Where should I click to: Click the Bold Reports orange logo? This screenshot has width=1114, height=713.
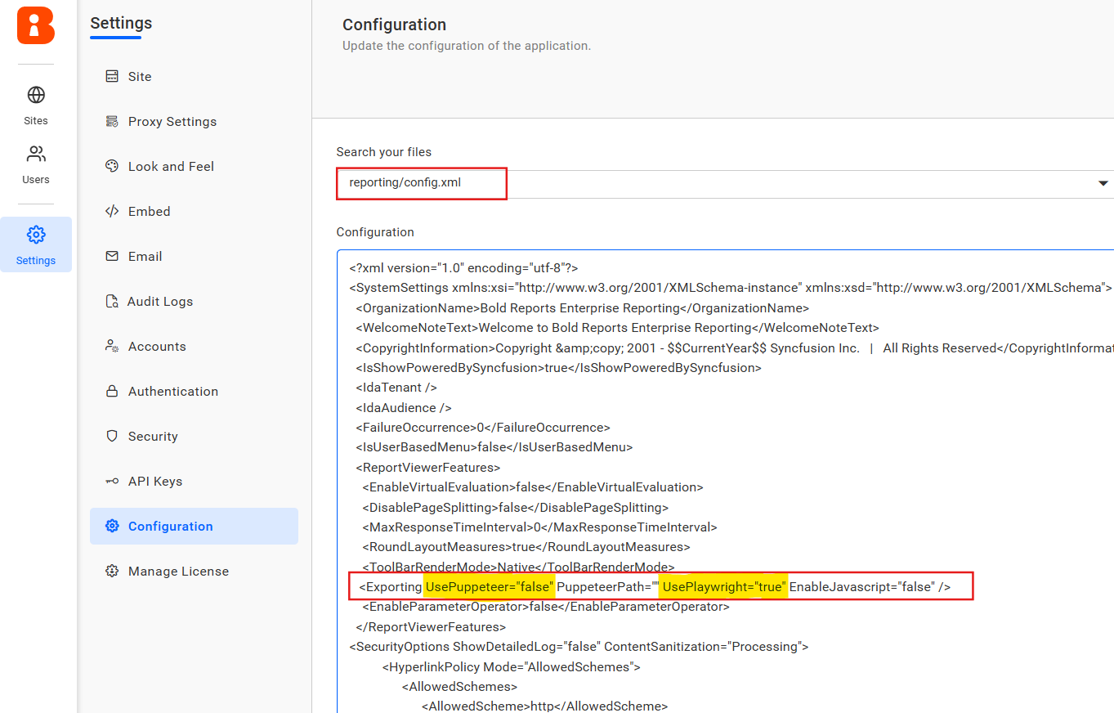tap(36, 25)
